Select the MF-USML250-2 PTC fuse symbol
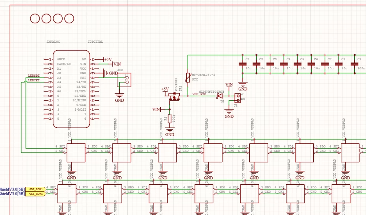This screenshot has height=215, width=366. point(188,78)
